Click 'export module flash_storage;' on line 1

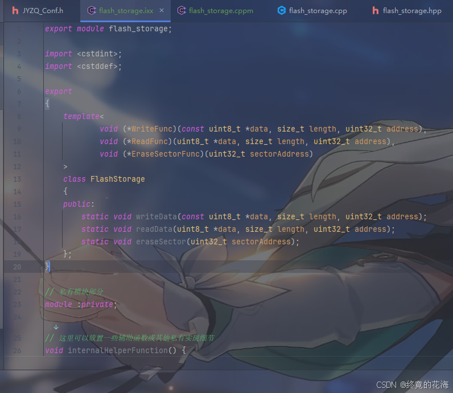[x=108, y=29]
